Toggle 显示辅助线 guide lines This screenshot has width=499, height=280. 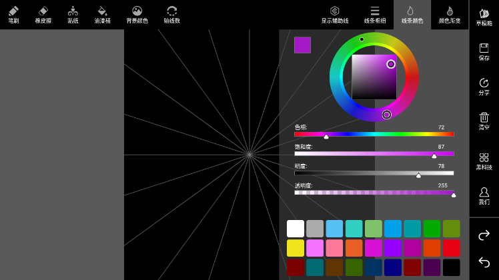point(335,15)
